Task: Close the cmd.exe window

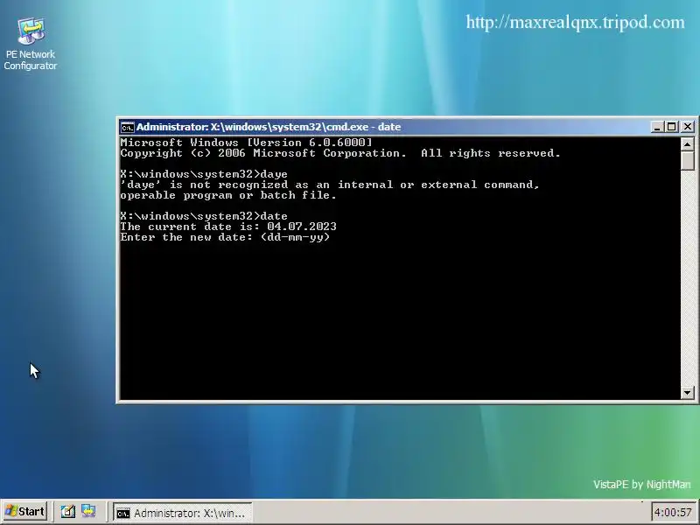Action: 688,127
